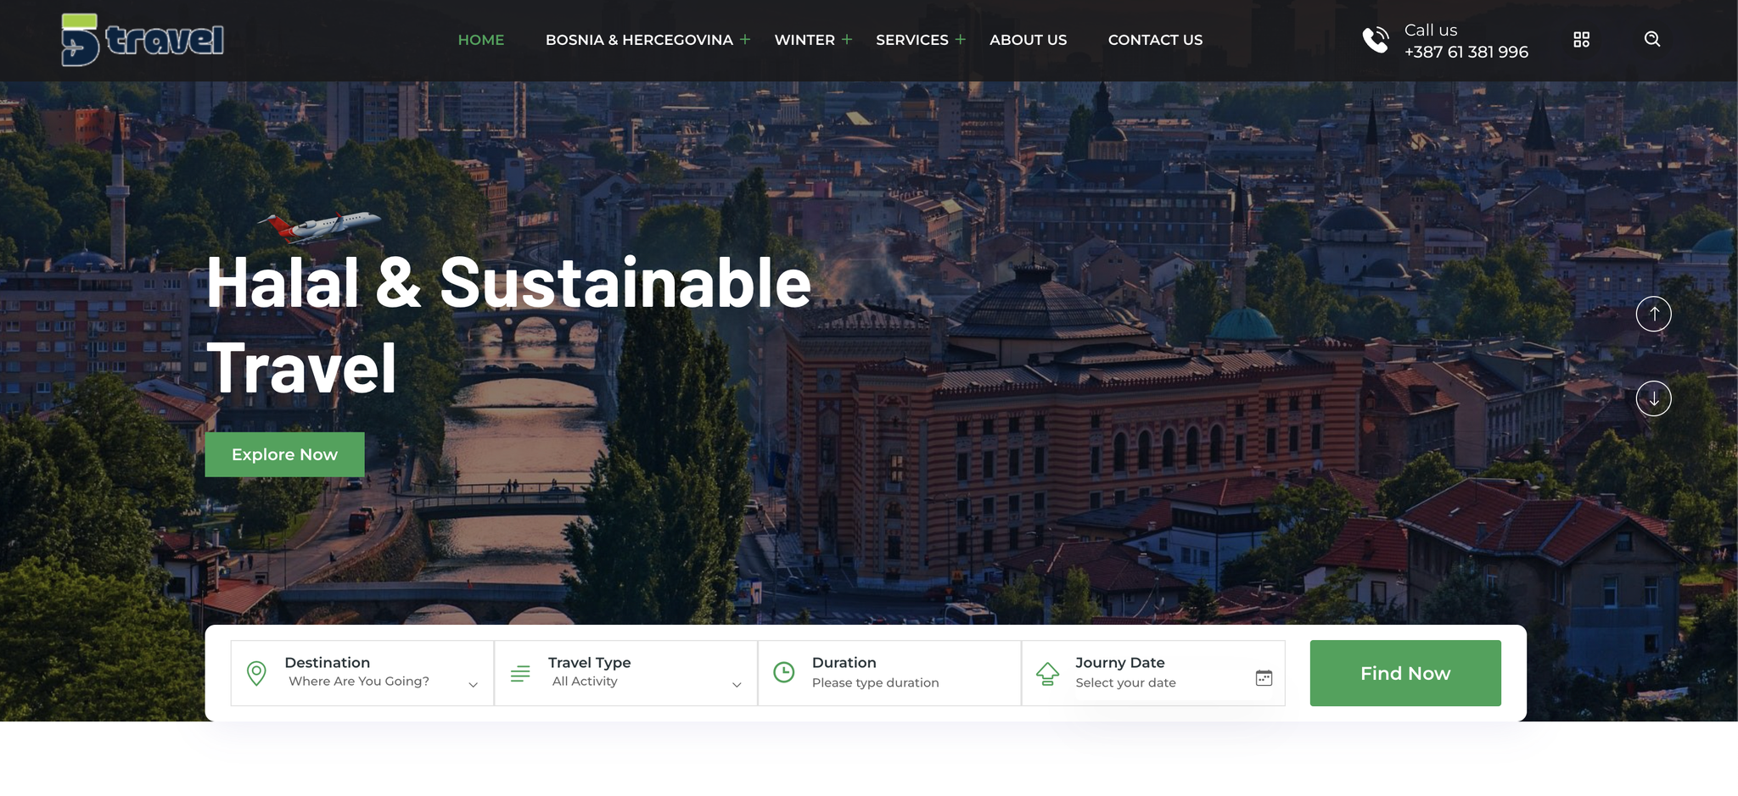Click the phone call icon
Screen dimensions: 1738x796
tap(1375, 40)
